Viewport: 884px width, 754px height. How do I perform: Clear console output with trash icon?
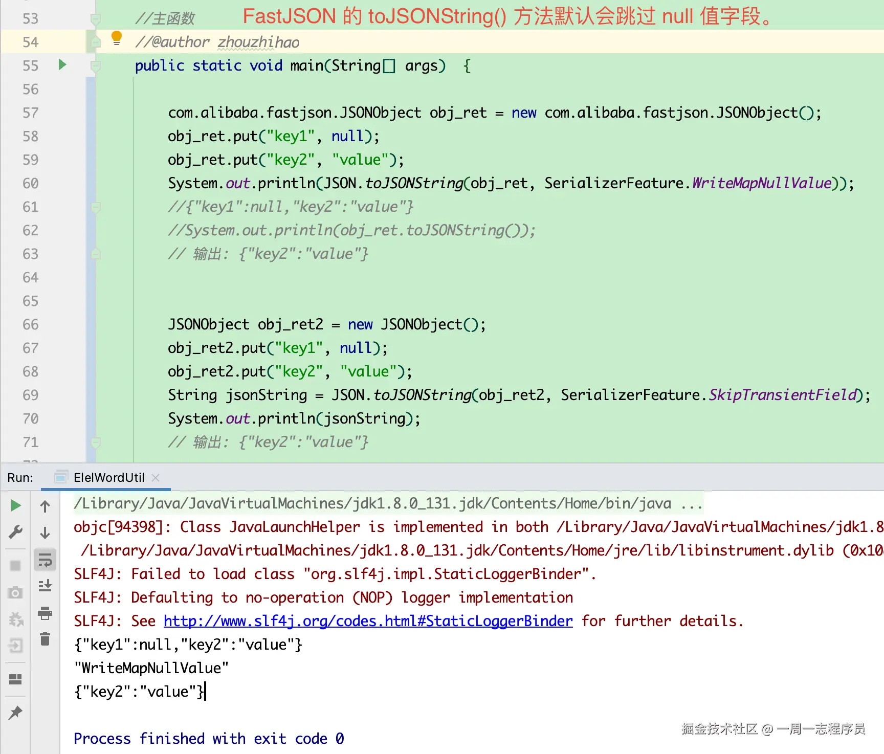click(x=45, y=639)
